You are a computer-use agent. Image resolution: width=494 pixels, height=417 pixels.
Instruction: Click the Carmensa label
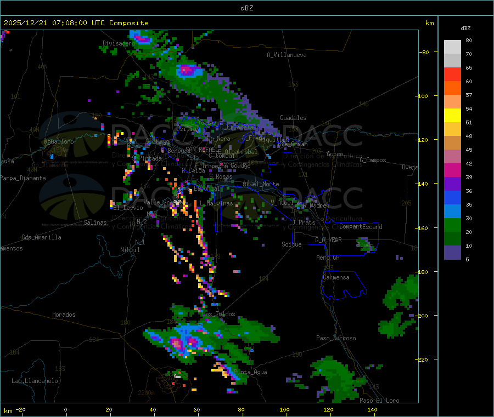(336, 277)
